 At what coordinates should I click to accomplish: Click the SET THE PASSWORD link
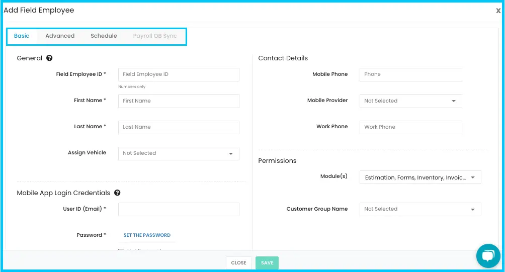tap(147, 235)
